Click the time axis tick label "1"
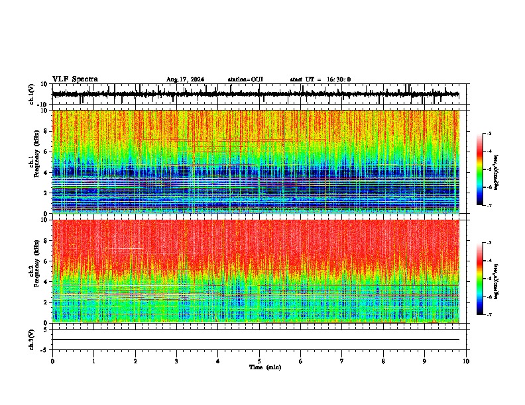The height and width of the screenshot is (405, 525). point(93,361)
